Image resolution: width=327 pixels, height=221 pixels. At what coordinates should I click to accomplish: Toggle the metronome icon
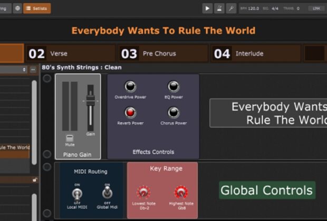[x=219, y=8]
